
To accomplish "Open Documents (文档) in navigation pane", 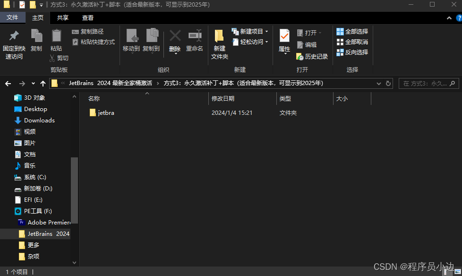I will click(x=25, y=154).
